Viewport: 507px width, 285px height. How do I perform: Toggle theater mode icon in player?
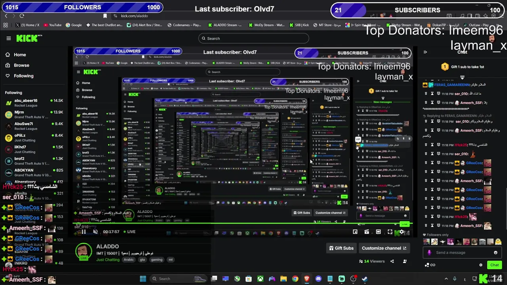(378, 232)
